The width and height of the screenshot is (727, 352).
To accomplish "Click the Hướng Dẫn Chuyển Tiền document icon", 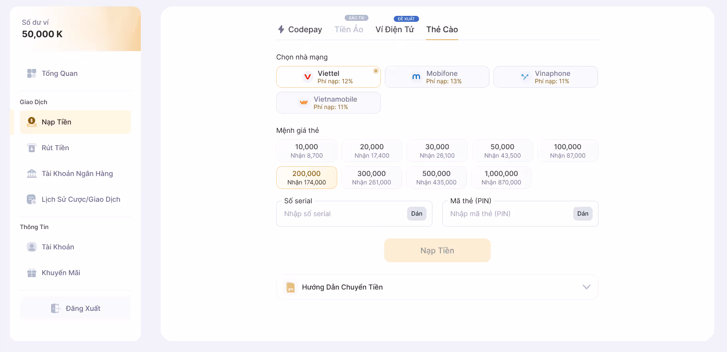I will coord(291,287).
